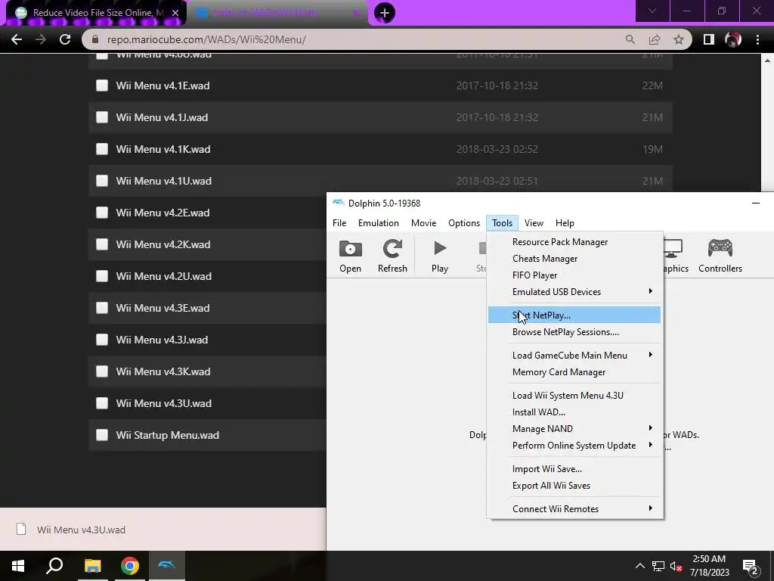Click the Dolphin icon in the taskbar
Image resolution: width=774 pixels, height=581 pixels.
[x=167, y=566]
